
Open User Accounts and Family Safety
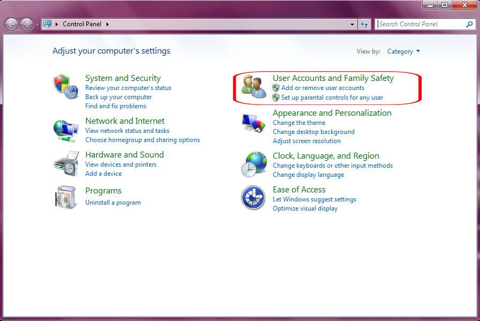[x=333, y=78]
